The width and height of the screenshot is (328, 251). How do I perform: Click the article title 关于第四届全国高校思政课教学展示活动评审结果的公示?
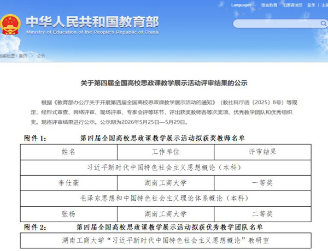[164, 83]
